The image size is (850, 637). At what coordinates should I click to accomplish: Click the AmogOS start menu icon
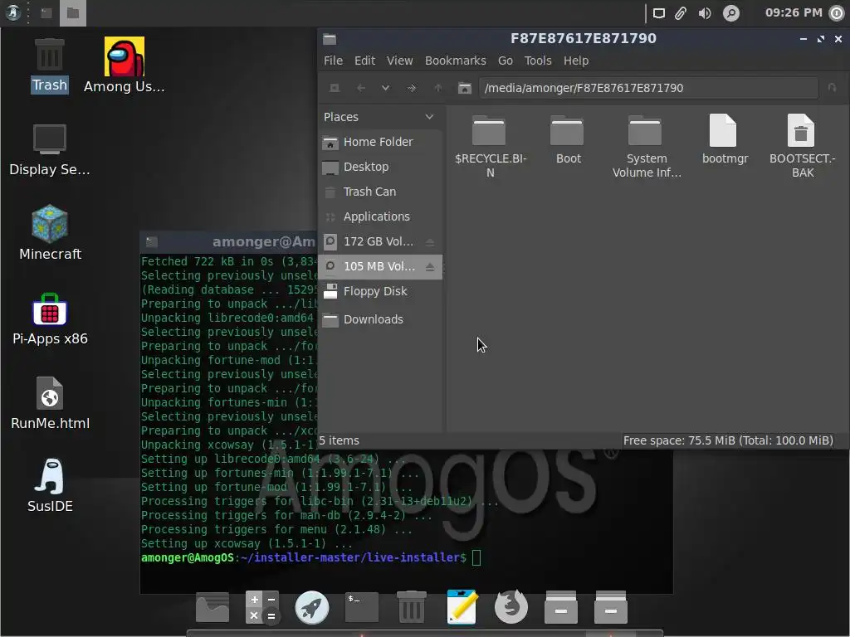(x=12, y=12)
